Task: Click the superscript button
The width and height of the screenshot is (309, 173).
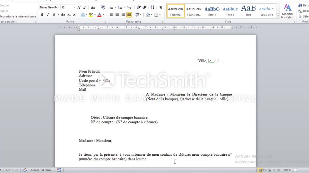Action: pos(75,15)
